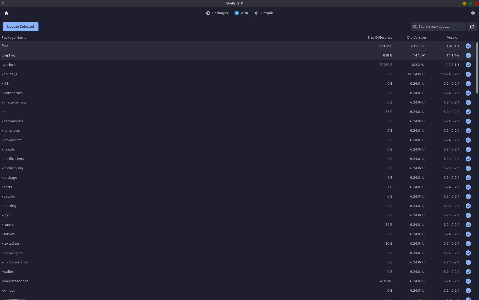The image size is (479, 300).
Task: Go to the home page icon
Action: 6,13
